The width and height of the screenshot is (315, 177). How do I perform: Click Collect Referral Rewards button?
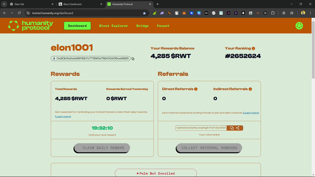pyautogui.click(x=209, y=148)
